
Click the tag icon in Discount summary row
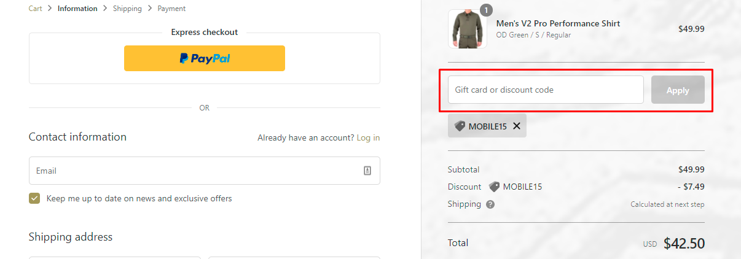(494, 187)
